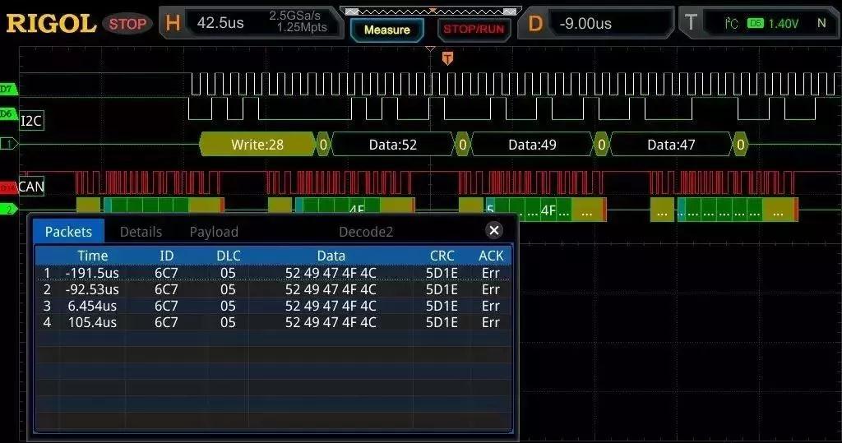Open the 1.40V trigger level setting

[x=782, y=24]
